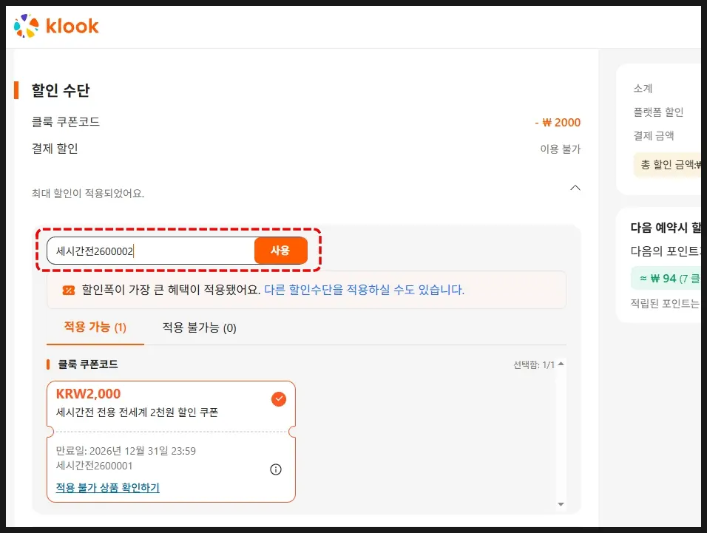707x533 pixels.
Task: Click the 결제 금액 label in summary panel
Action: tap(653, 135)
